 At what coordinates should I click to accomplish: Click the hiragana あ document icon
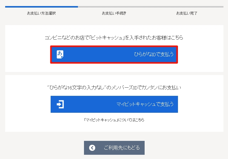pyautogui.click(x=60, y=54)
